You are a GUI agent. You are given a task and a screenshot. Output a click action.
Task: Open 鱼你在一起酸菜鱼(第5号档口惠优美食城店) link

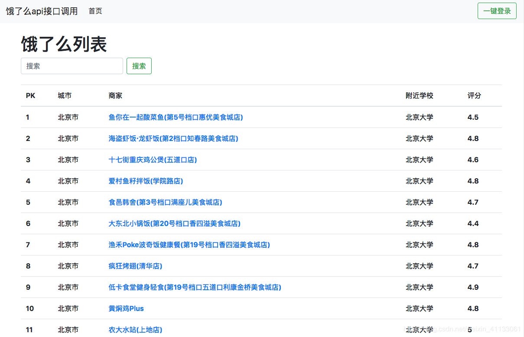176,117
